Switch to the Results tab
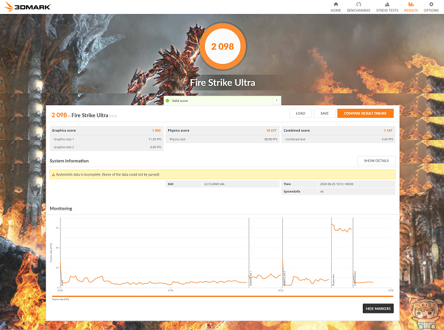444x330 pixels. point(410,7)
